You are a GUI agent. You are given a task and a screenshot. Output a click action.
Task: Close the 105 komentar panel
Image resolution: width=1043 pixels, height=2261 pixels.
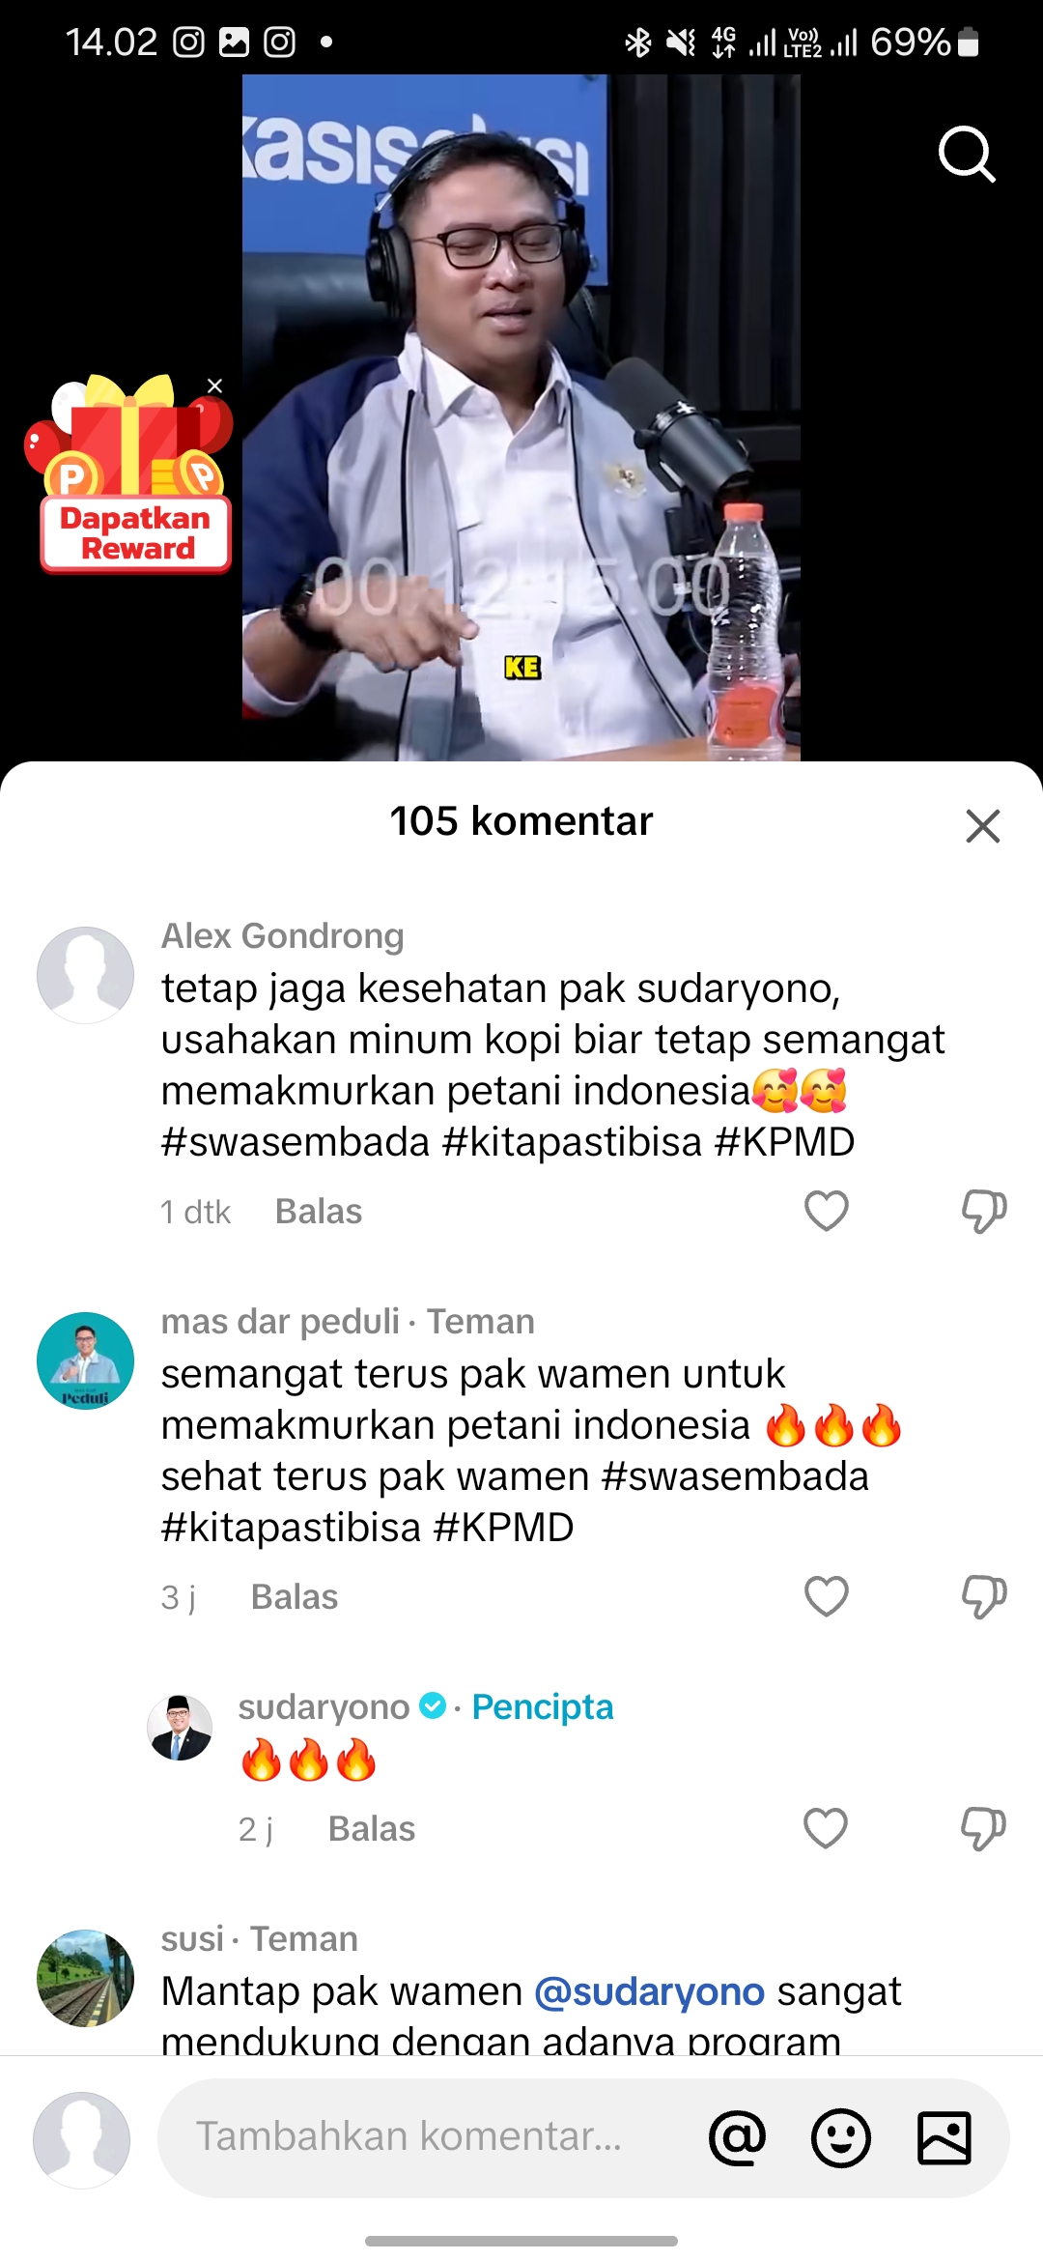[983, 826]
